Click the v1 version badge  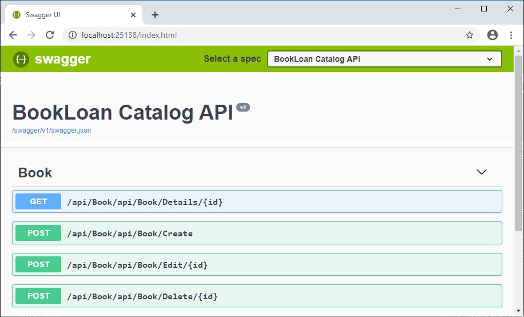coord(243,108)
